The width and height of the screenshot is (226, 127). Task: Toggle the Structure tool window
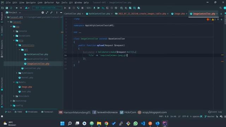[2, 84]
